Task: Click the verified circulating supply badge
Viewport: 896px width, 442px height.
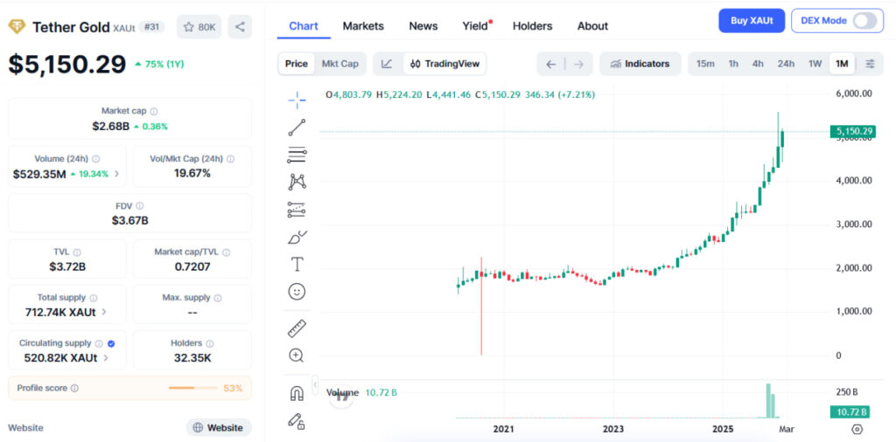Action: click(x=111, y=343)
